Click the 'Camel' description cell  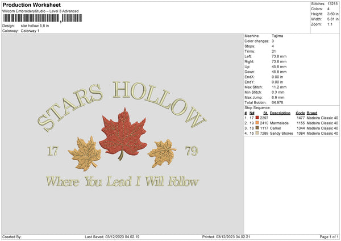pos(275,128)
